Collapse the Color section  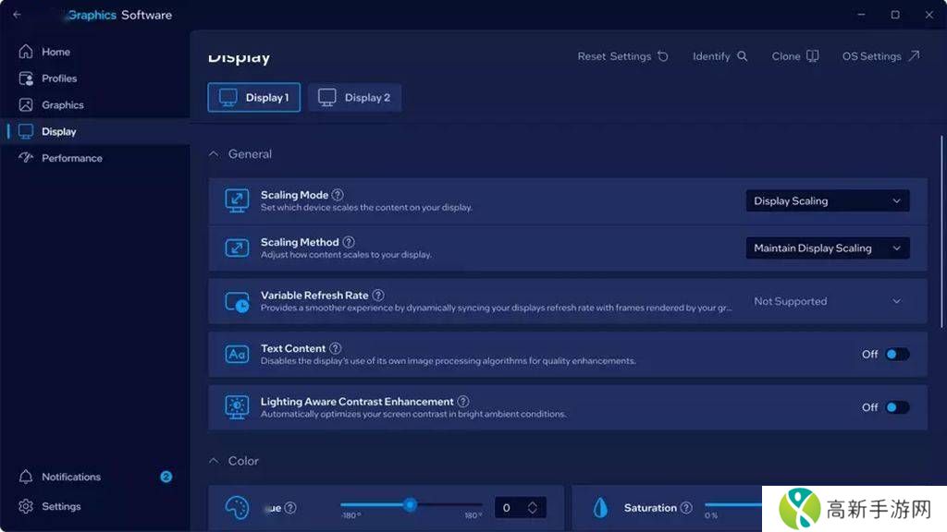pyautogui.click(x=214, y=461)
